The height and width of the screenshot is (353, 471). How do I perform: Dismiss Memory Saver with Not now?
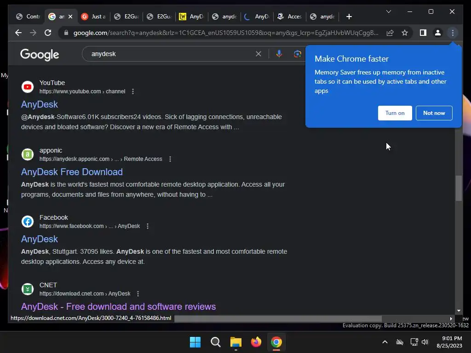pos(434,113)
